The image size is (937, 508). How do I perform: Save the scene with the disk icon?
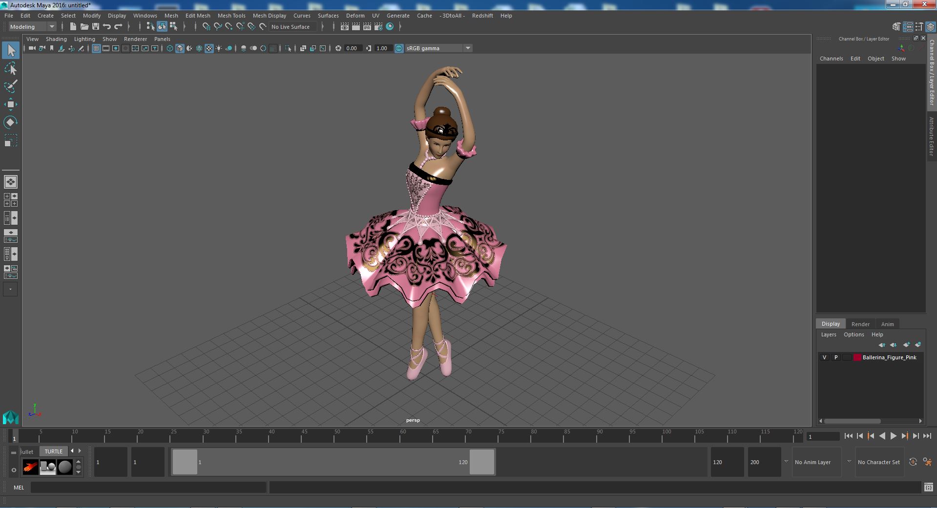(x=96, y=27)
